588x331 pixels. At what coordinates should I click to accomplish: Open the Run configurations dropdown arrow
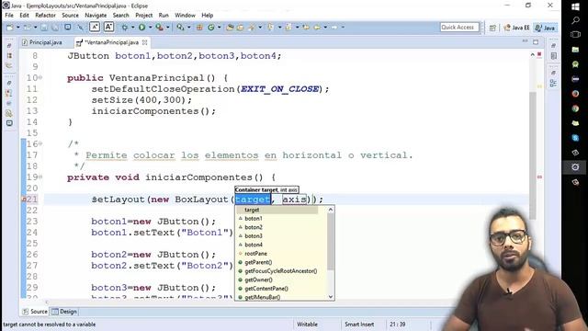150,28
